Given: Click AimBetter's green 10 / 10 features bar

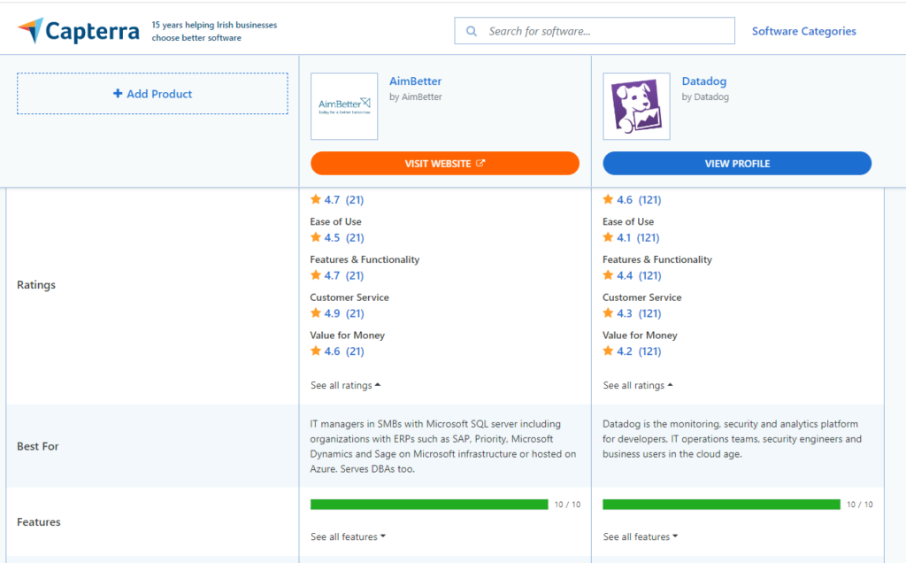Looking at the screenshot, I should 429,505.
